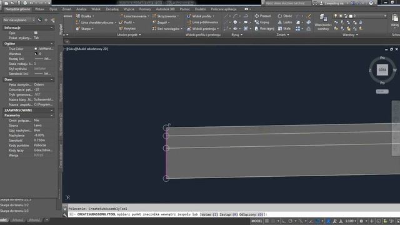Image resolution: width=400 pixels, height=225 pixels.
Task: Click the Korytarz corridor tool
Action: tap(127, 29)
